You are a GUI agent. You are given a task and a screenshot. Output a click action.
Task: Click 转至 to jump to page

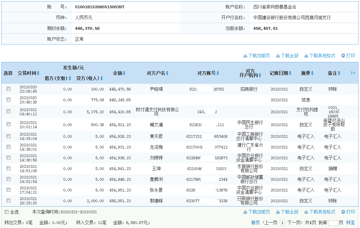(351, 222)
